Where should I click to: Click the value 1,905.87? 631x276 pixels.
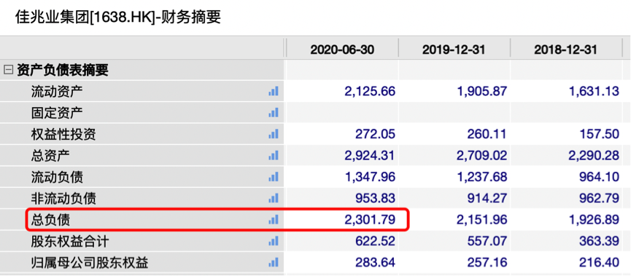pyautogui.click(x=481, y=91)
